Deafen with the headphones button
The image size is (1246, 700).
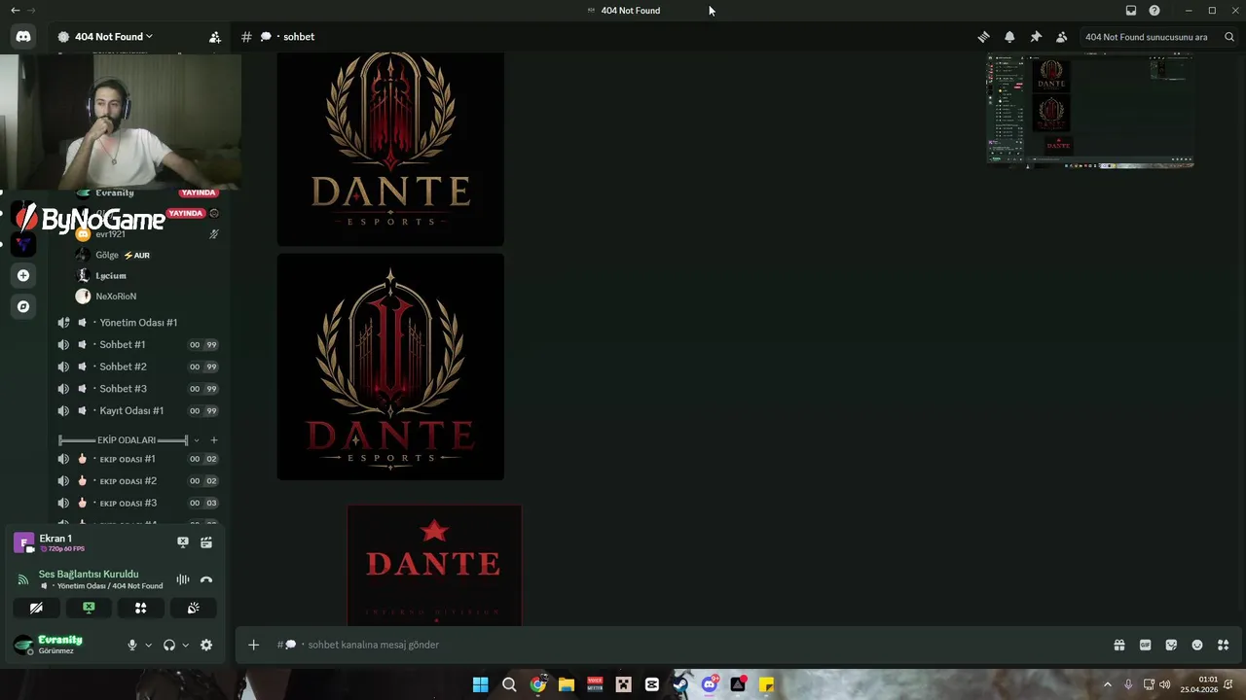[x=169, y=645]
